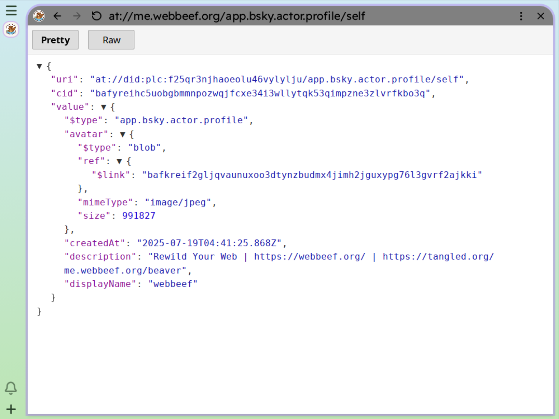Add a new item with the plus icon
This screenshot has width=559, height=419.
click(11, 409)
